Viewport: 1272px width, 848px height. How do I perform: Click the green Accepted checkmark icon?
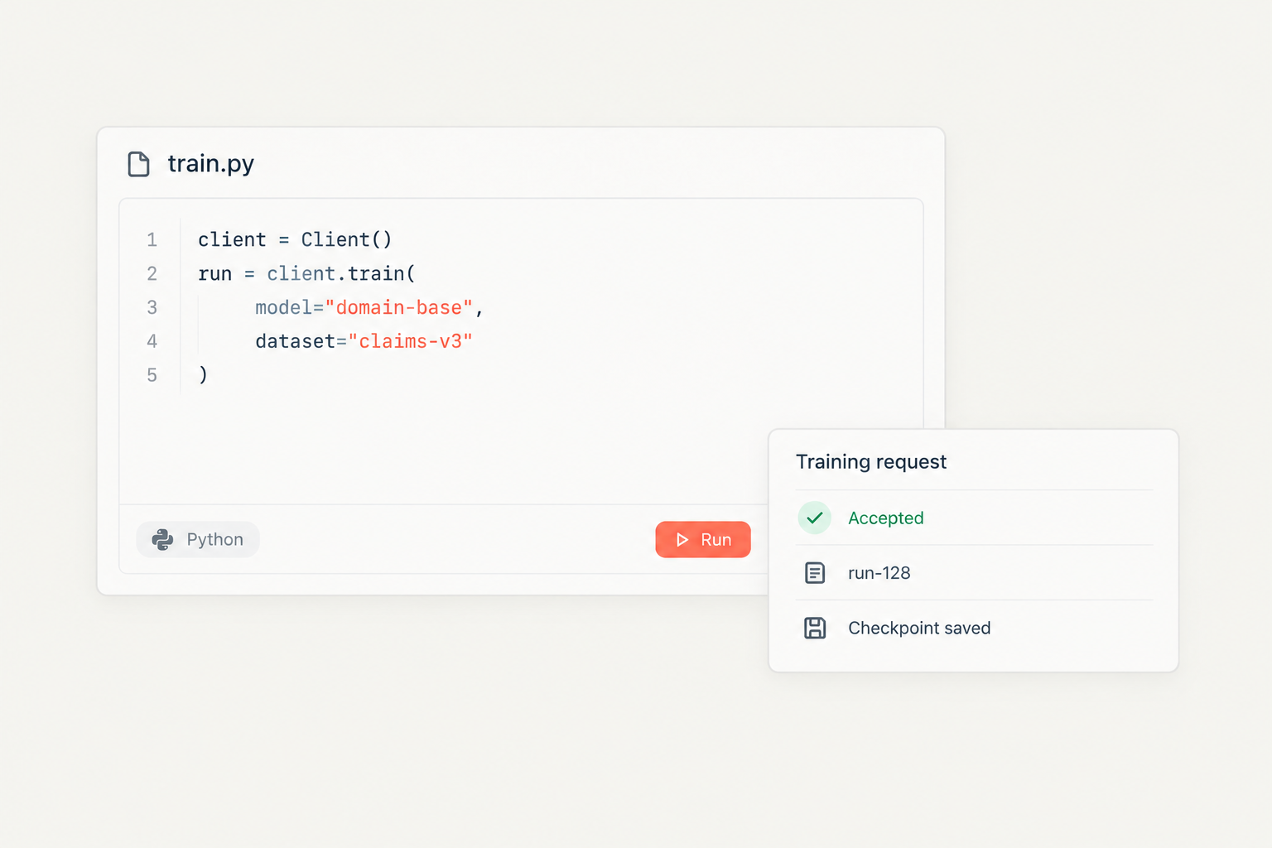815,518
